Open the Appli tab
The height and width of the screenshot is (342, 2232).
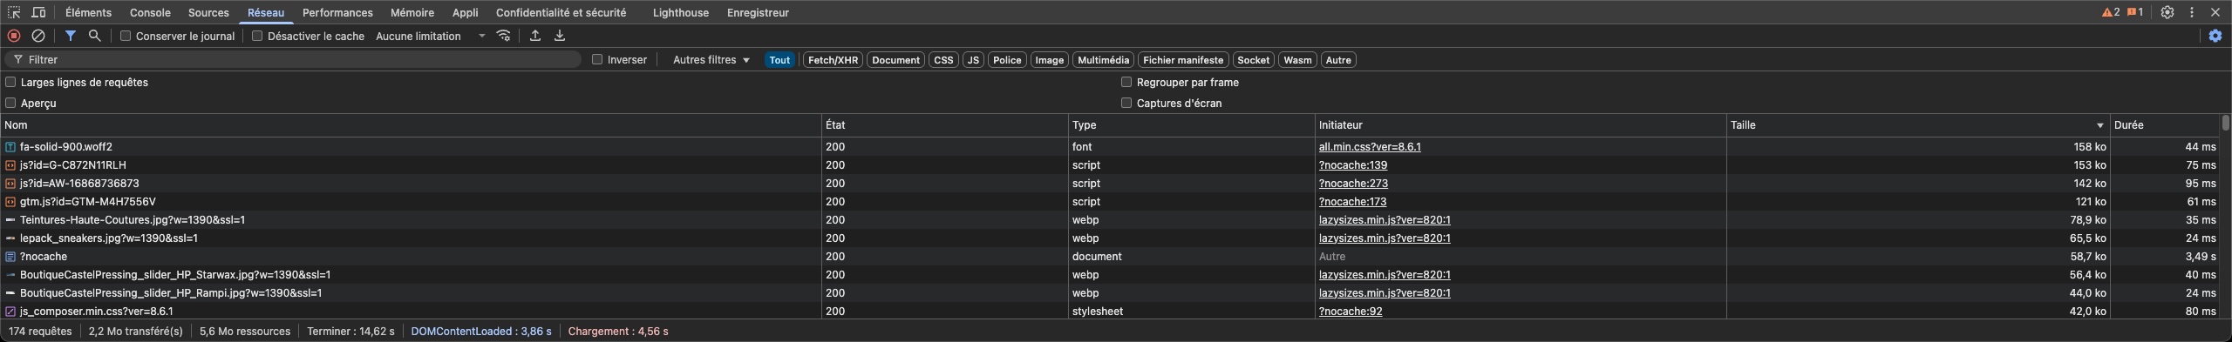tap(465, 13)
